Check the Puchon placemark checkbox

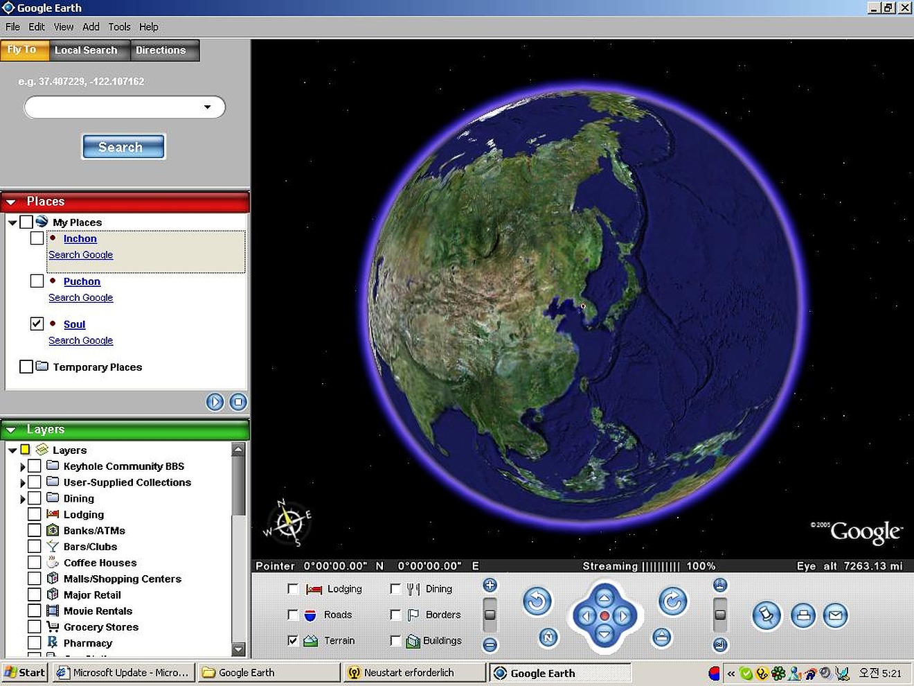[x=37, y=281]
